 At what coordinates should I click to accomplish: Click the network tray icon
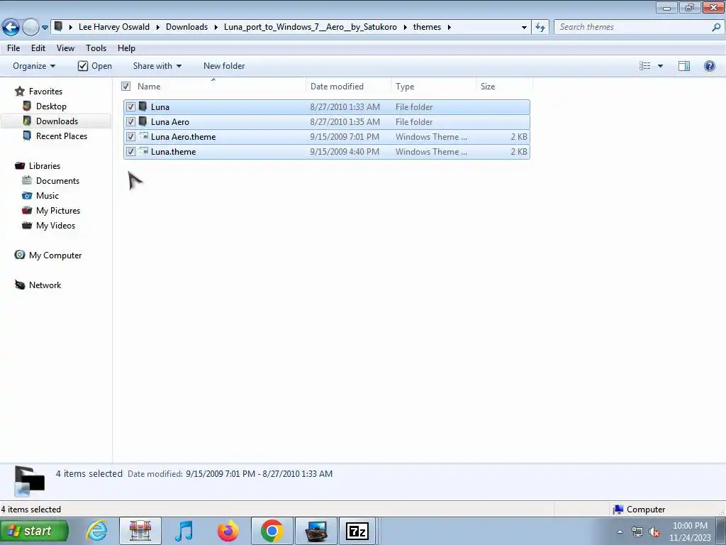tap(637, 532)
